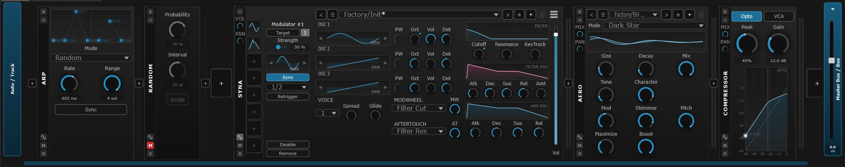Toggle mute on RANDOM module
The image size is (845, 167).
[150, 145]
